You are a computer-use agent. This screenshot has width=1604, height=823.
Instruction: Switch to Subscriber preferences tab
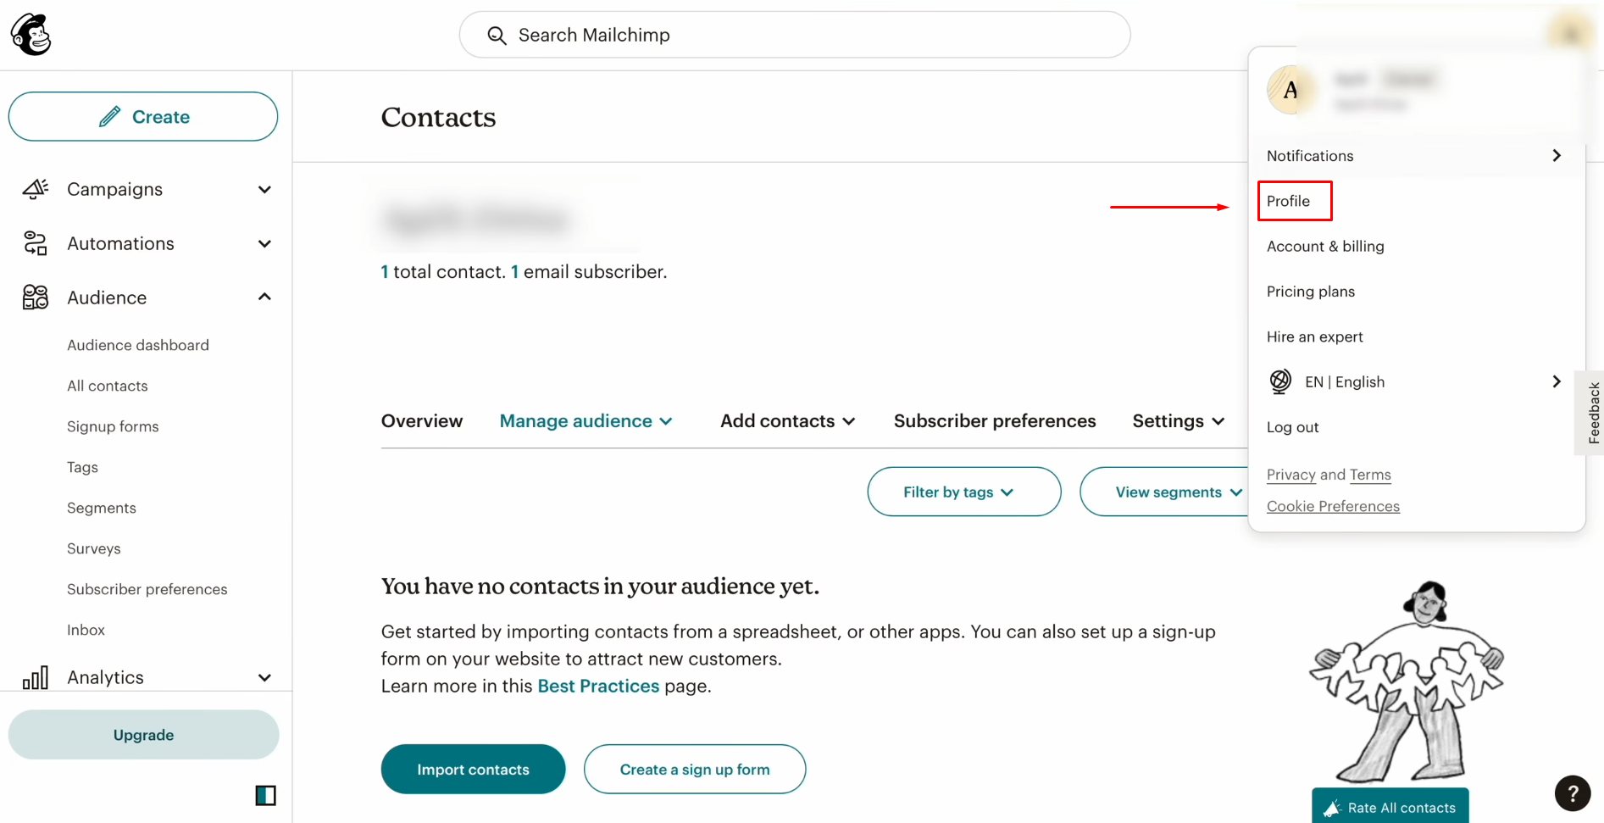point(995,421)
